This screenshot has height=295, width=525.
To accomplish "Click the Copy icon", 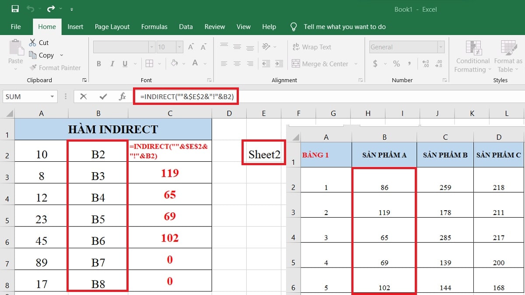I will [x=33, y=55].
